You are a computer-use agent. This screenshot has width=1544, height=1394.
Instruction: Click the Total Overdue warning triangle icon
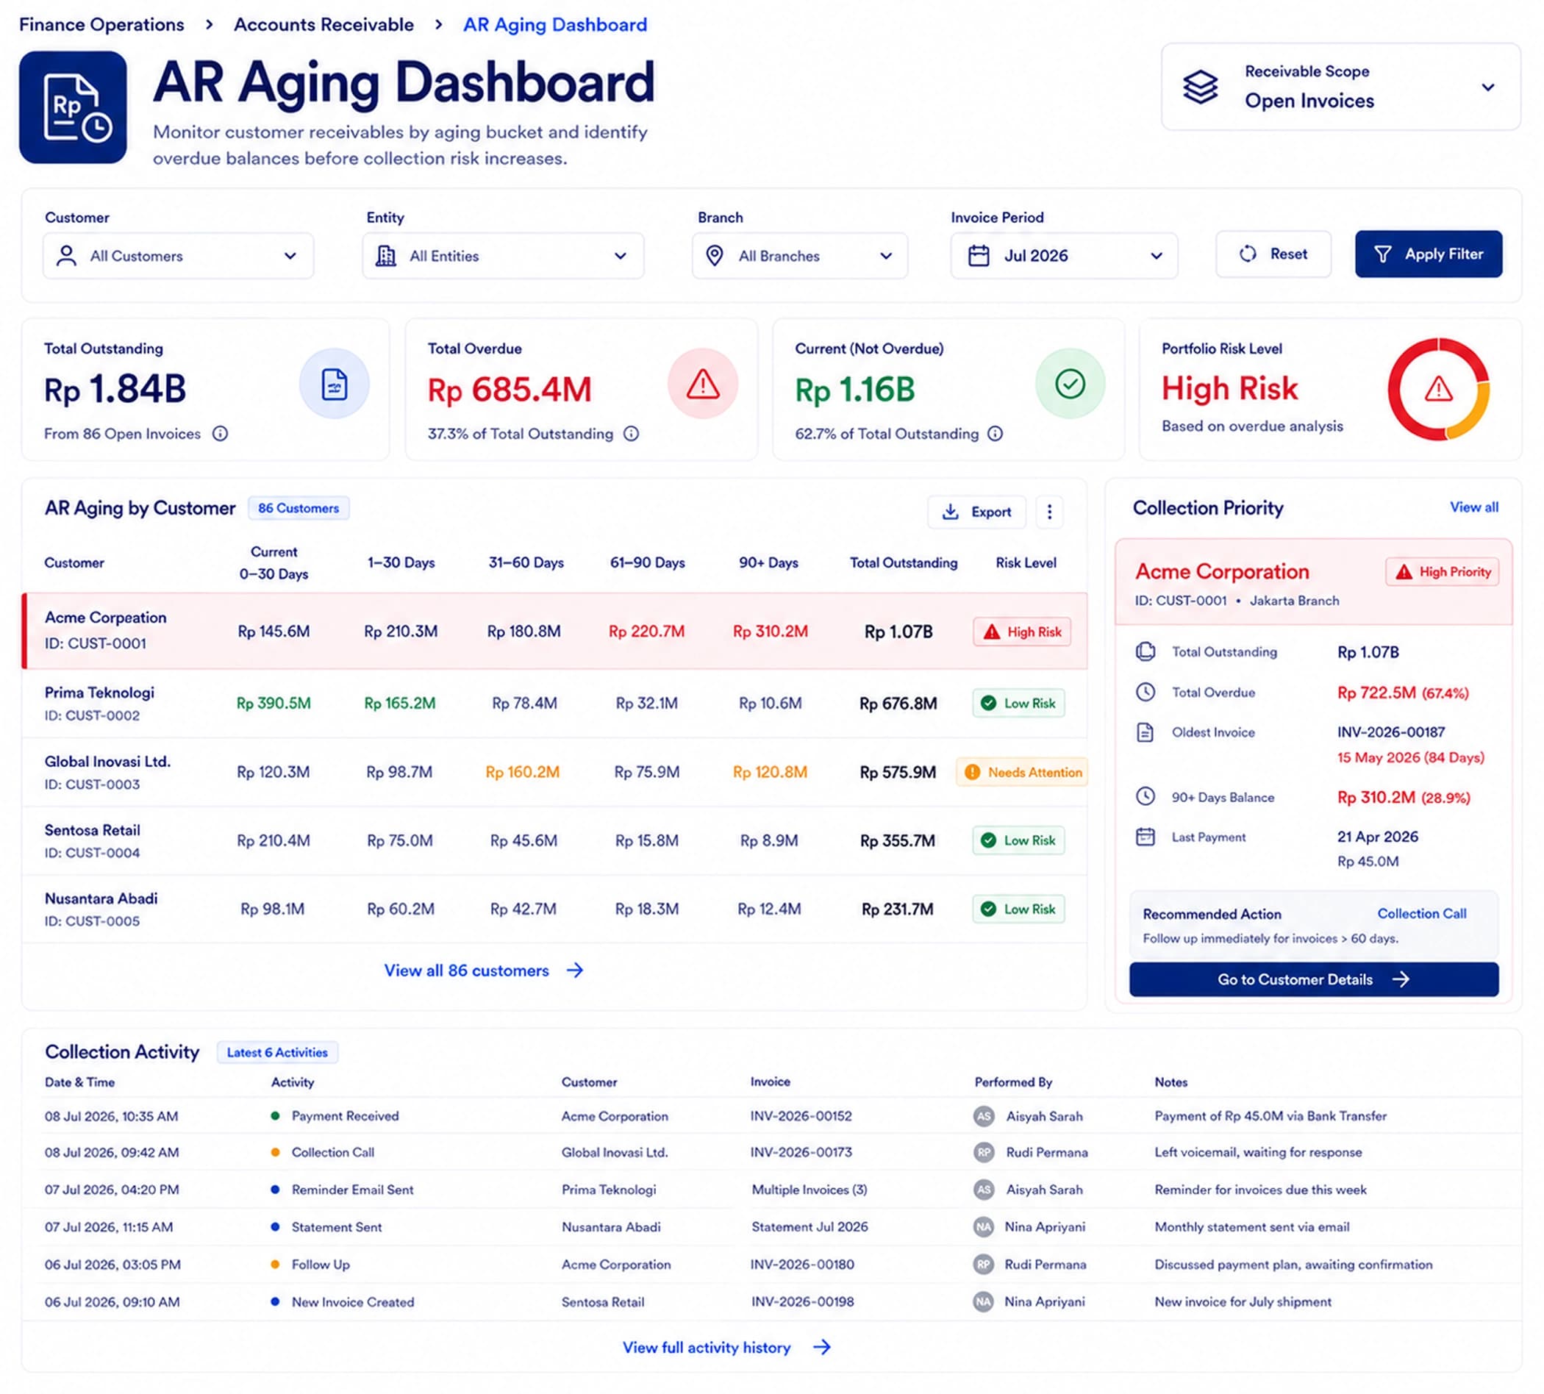point(702,384)
